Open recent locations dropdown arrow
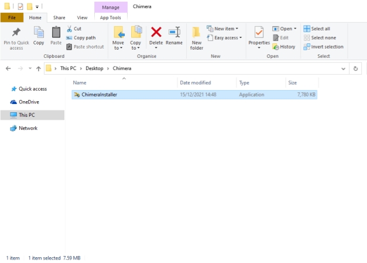367x263 pixels. click(30, 68)
